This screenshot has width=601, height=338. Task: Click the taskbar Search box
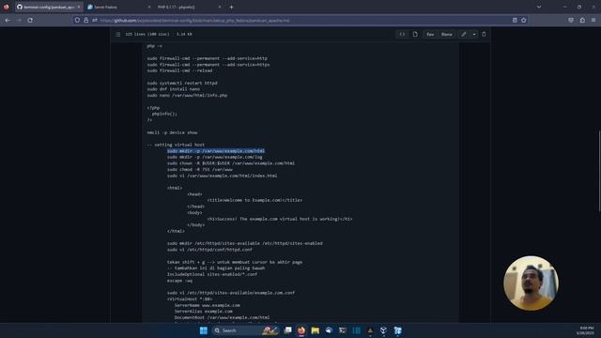tap(244, 330)
